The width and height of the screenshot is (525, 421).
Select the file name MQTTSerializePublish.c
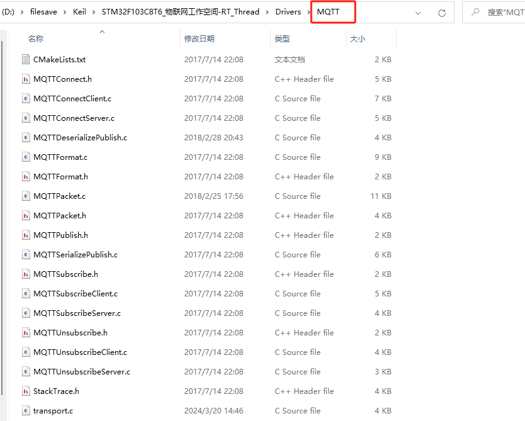coord(75,254)
